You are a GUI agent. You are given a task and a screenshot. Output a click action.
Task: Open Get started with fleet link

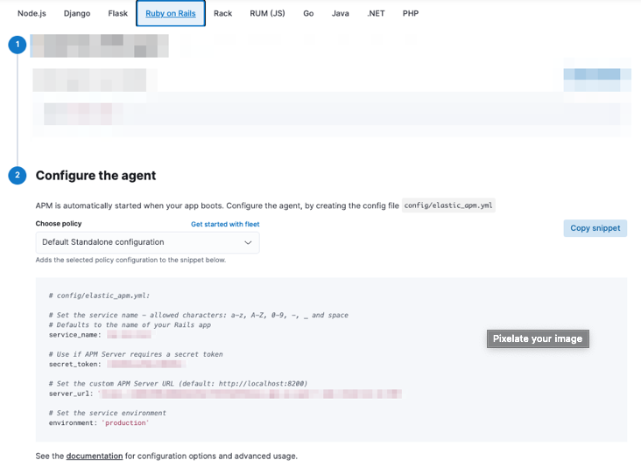pyautogui.click(x=225, y=224)
